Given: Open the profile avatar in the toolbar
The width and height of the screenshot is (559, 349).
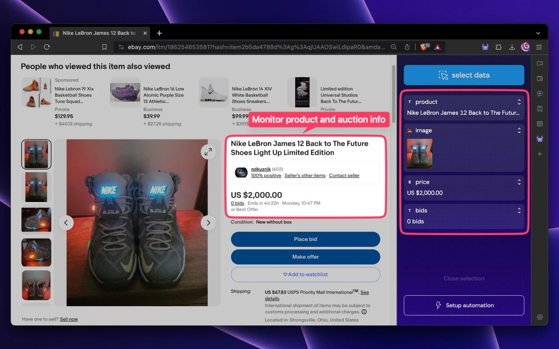Looking at the screenshot, I should coord(525,47).
